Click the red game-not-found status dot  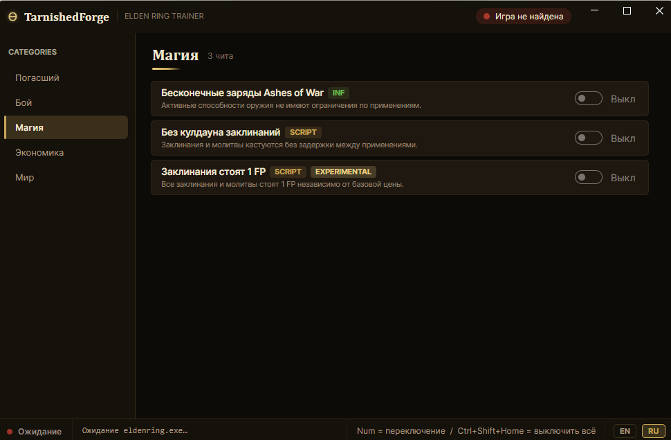[486, 17]
